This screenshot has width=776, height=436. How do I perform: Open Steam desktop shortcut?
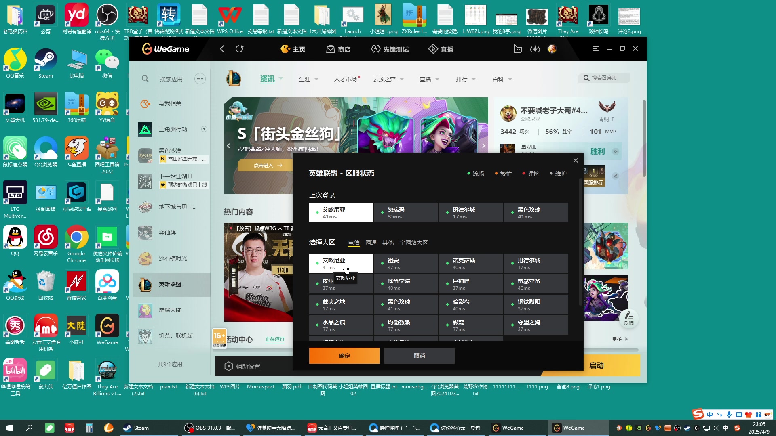tap(46, 63)
